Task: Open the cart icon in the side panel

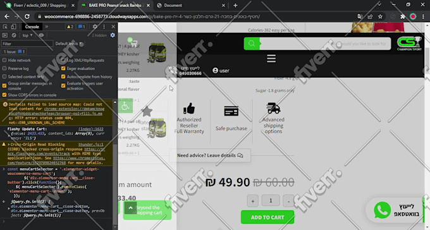Action: (133, 42)
